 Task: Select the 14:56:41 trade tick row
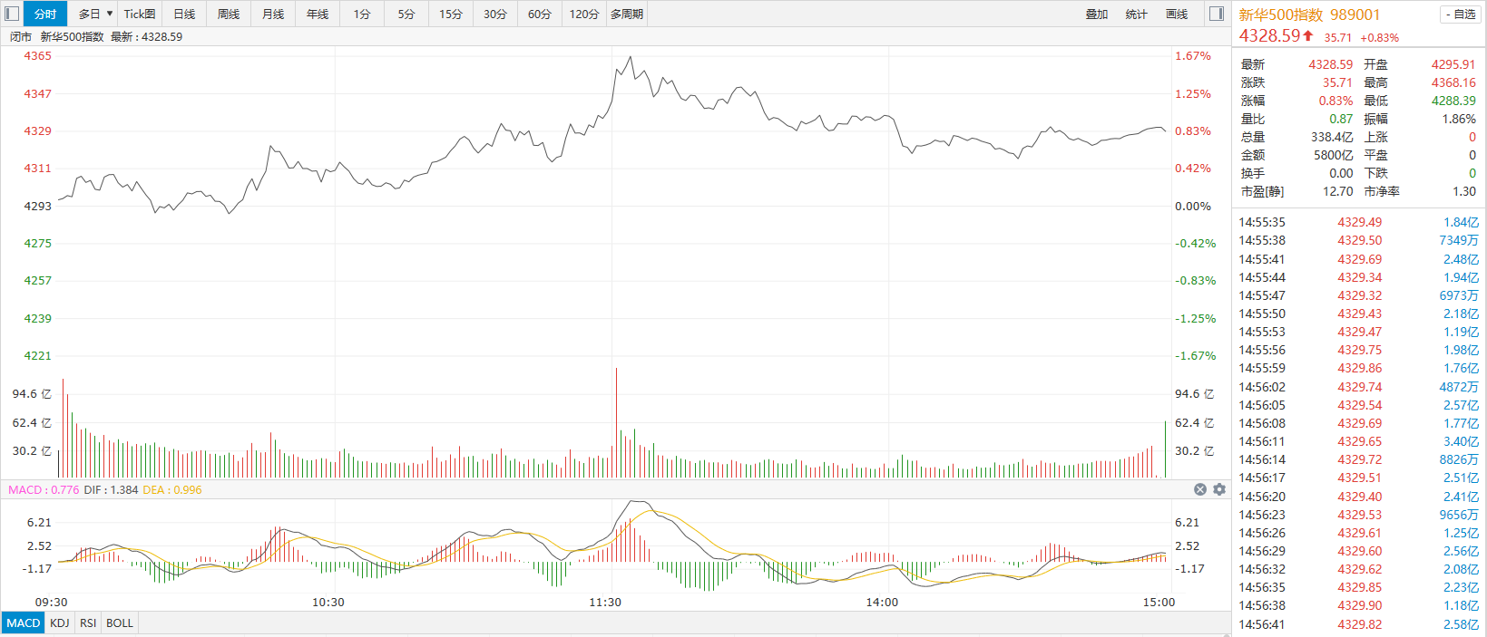click(1358, 624)
